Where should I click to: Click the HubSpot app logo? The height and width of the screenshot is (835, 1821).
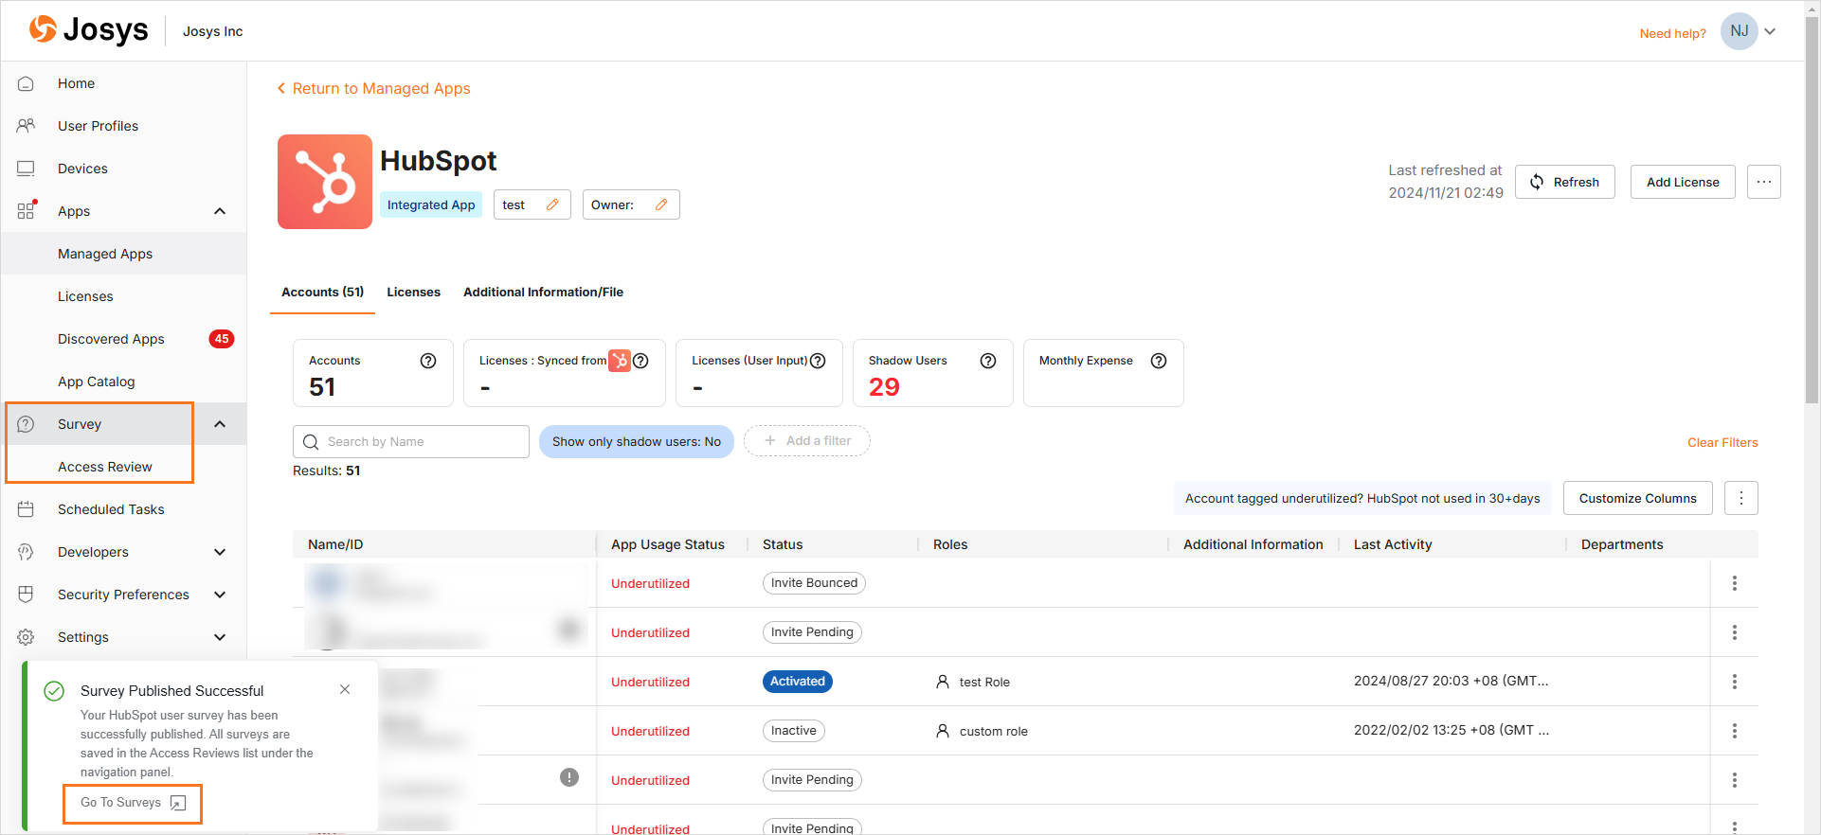[325, 182]
